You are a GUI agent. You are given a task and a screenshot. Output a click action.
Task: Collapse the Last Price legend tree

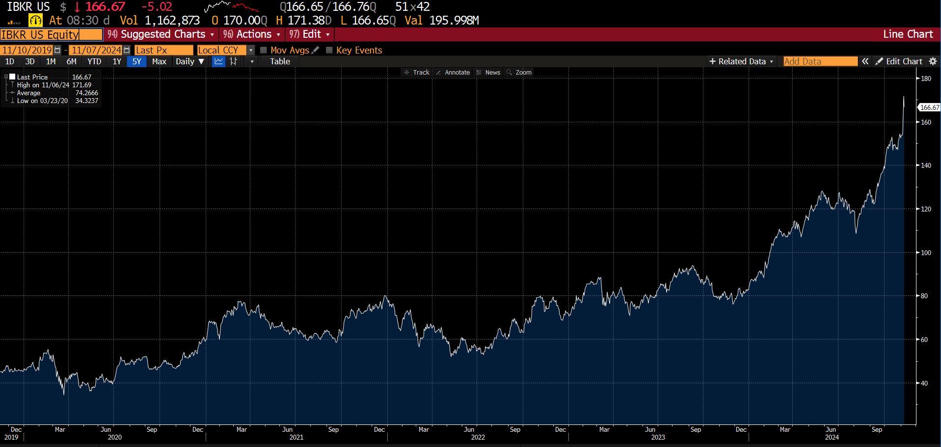point(6,77)
